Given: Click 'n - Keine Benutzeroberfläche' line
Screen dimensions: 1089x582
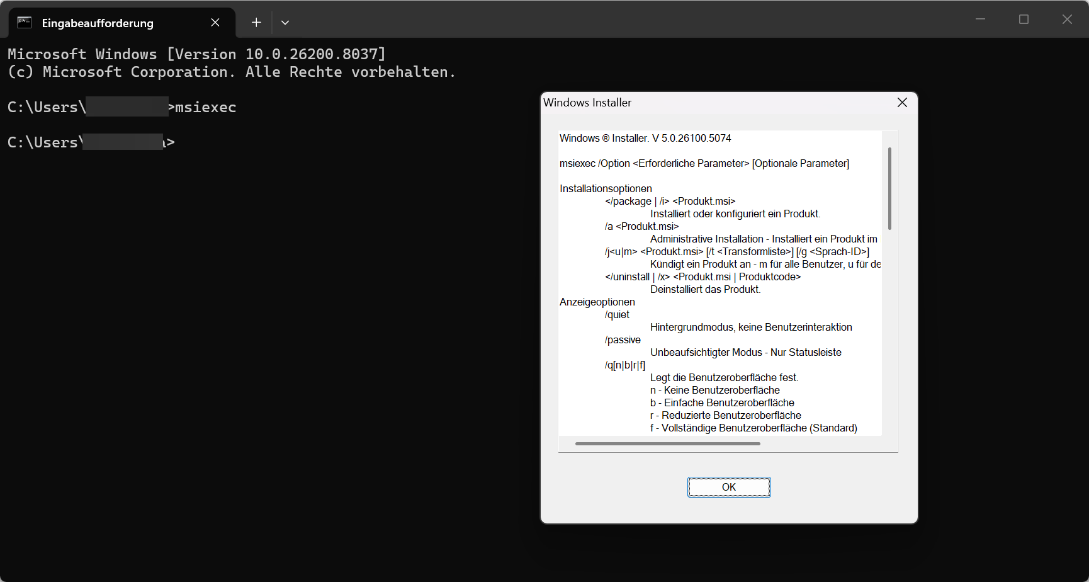Looking at the screenshot, I should click(x=715, y=390).
